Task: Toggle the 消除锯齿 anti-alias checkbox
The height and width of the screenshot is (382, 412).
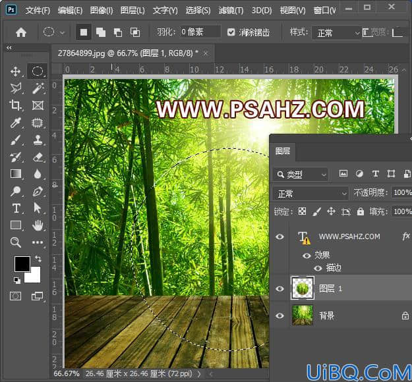Action: click(x=231, y=32)
